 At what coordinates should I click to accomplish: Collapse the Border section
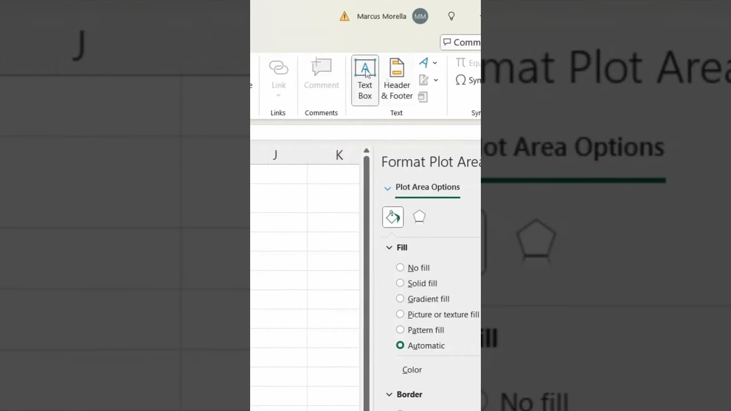[389, 394]
